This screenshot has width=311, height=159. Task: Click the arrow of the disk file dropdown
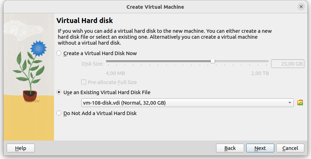tap(290, 103)
